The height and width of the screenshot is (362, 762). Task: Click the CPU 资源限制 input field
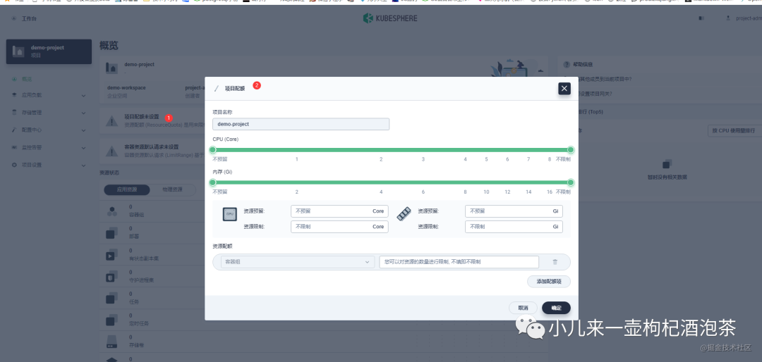339,227
